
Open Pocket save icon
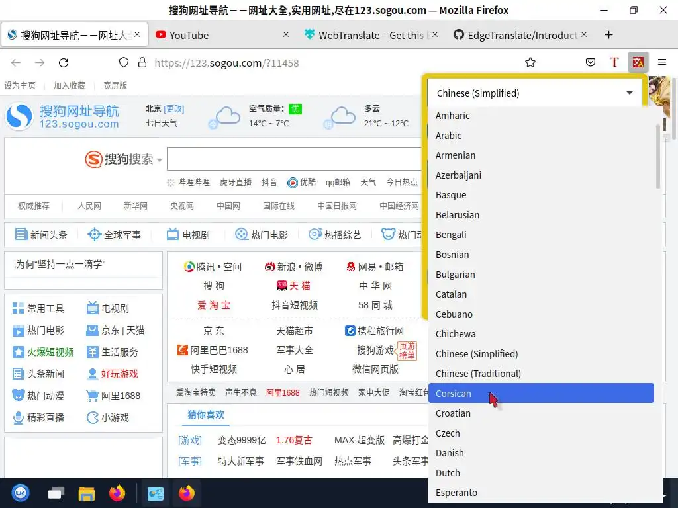coord(590,63)
